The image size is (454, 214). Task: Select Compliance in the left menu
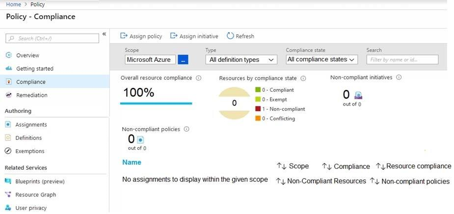click(30, 82)
